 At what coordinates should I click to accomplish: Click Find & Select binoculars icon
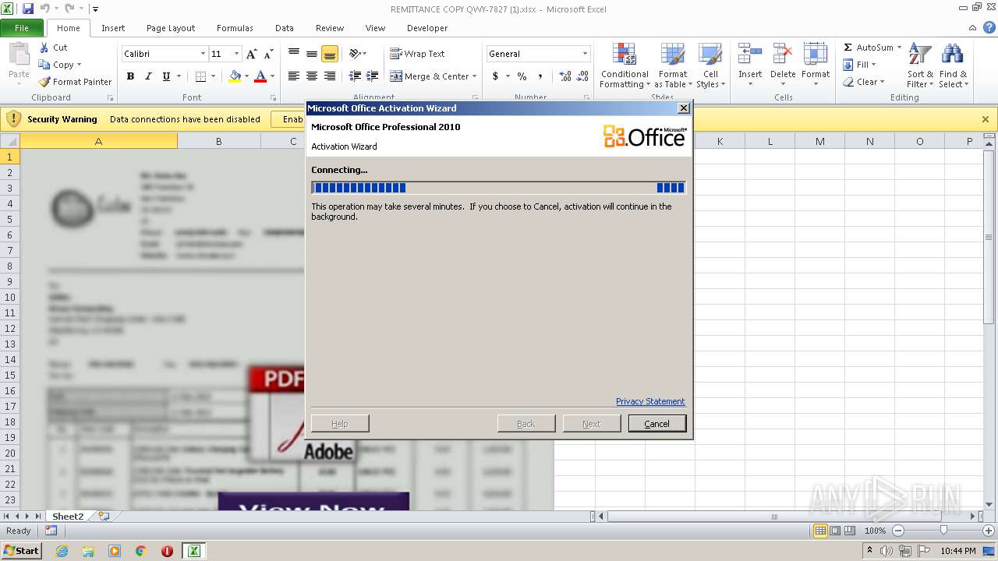click(952, 55)
